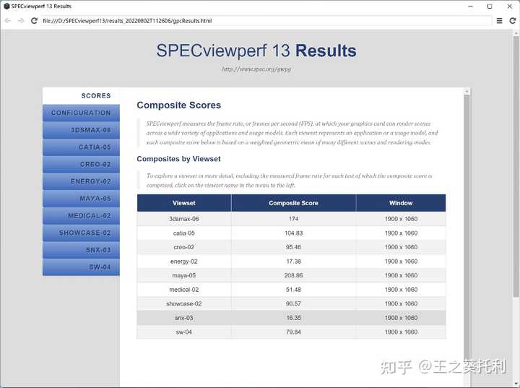520x388 pixels.
Task: Click the 51.48 composite score value
Action: [x=293, y=290]
